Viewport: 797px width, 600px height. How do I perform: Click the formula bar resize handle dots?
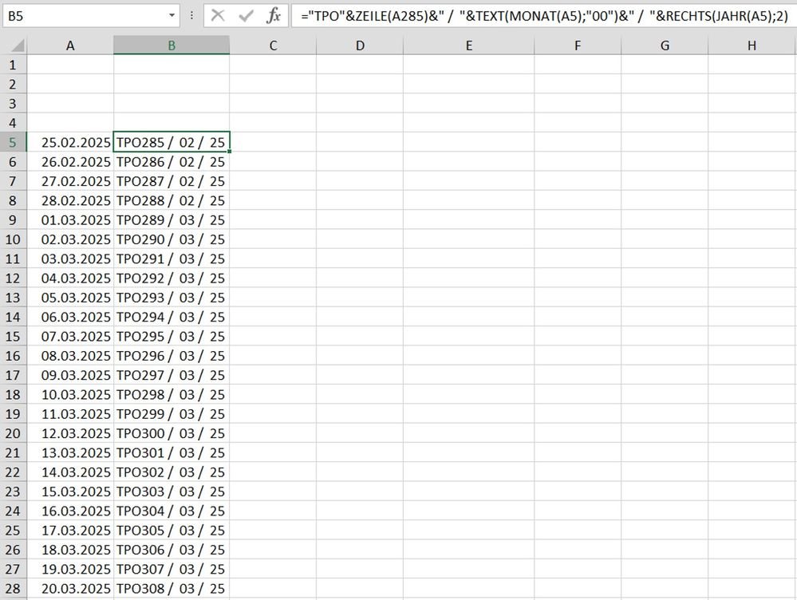click(191, 16)
